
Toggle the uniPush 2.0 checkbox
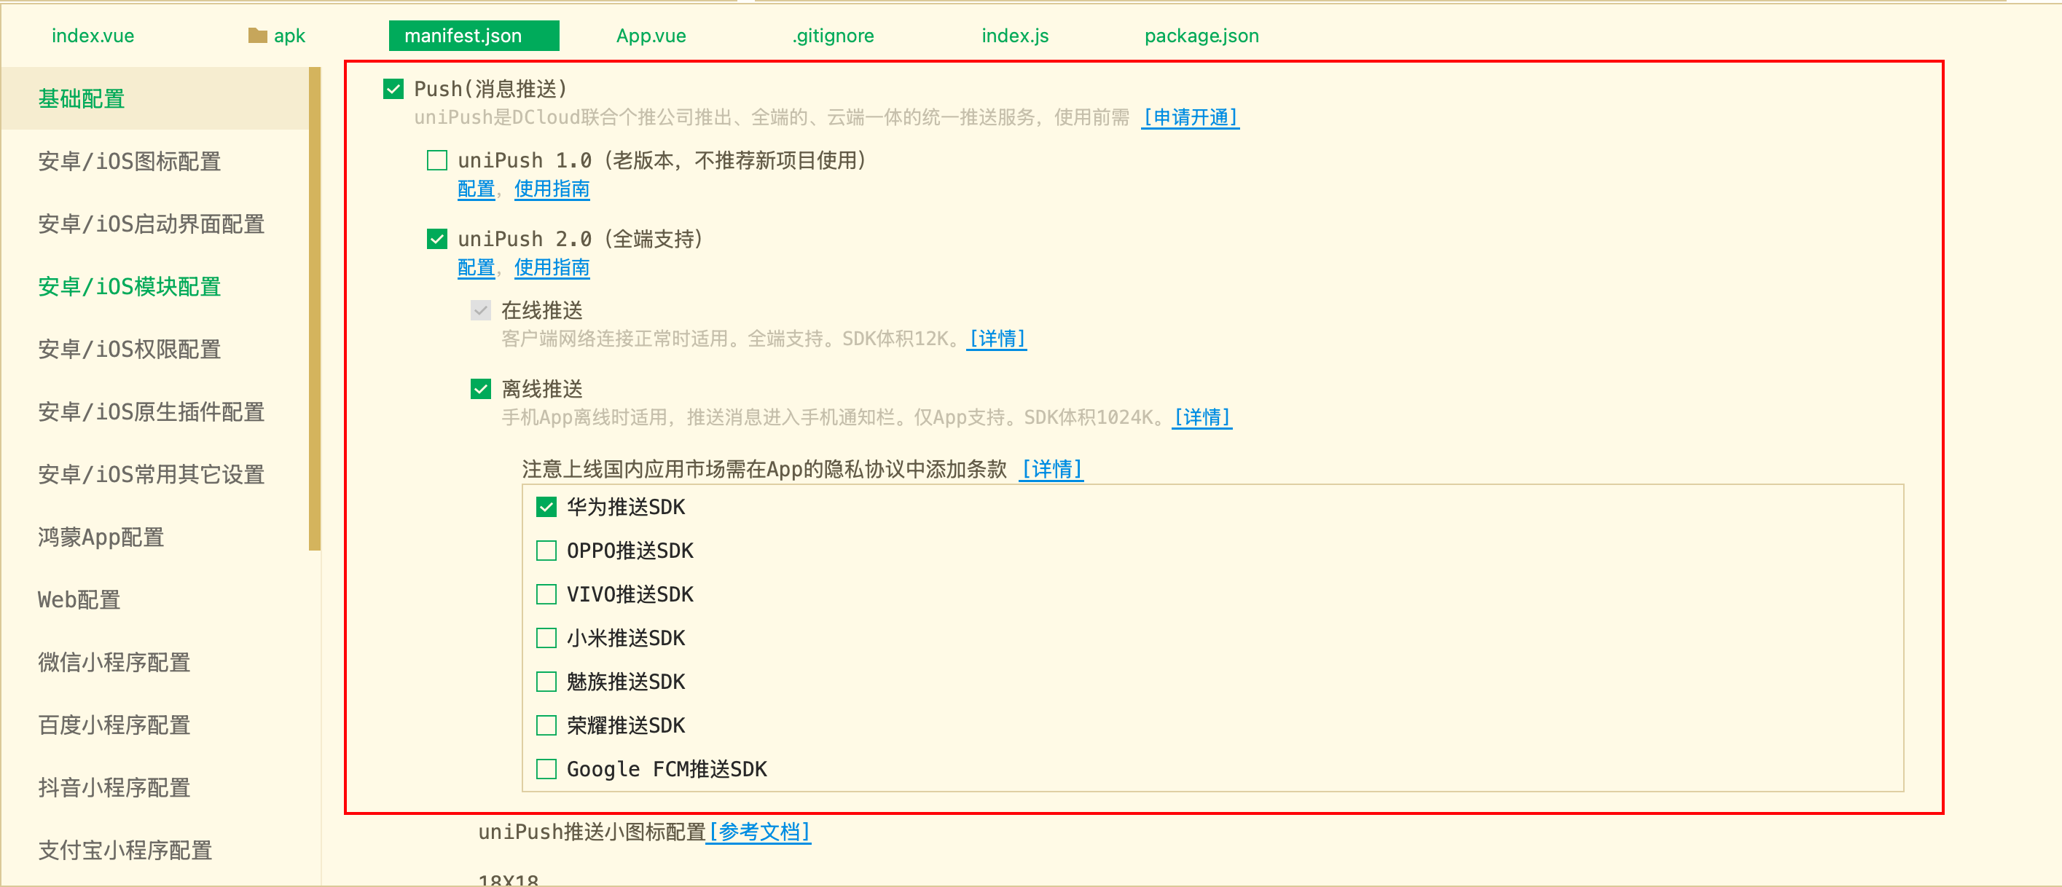[x=437, y=238]
